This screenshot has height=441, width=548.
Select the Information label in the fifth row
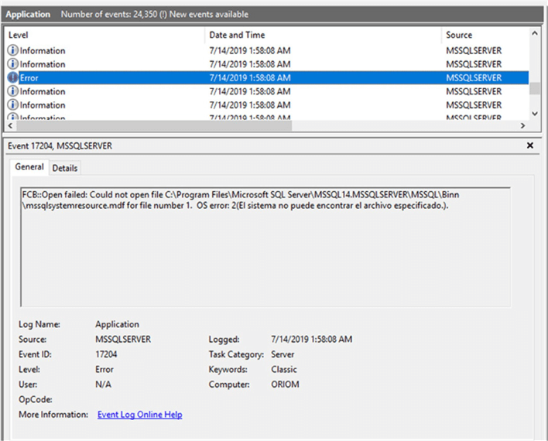43,105
